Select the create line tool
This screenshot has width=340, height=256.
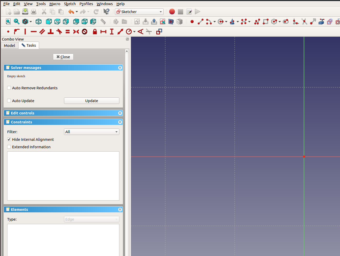coord(201,22)
